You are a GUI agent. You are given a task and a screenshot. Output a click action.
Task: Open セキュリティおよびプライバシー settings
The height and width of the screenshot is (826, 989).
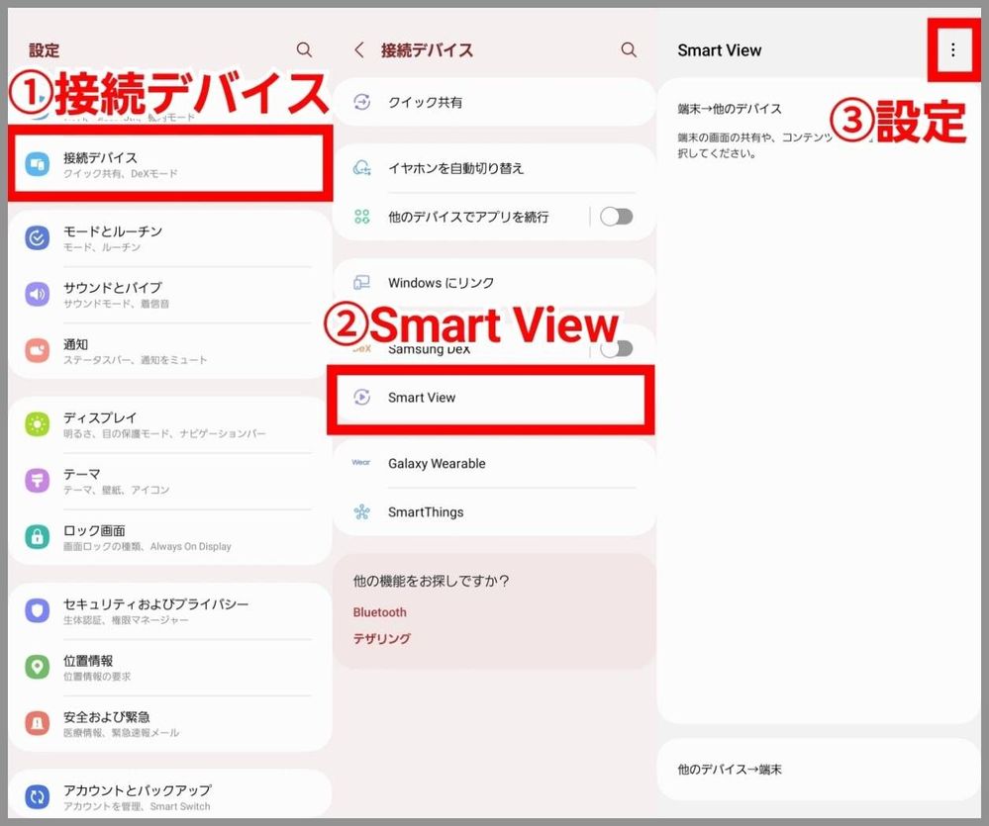170,610
